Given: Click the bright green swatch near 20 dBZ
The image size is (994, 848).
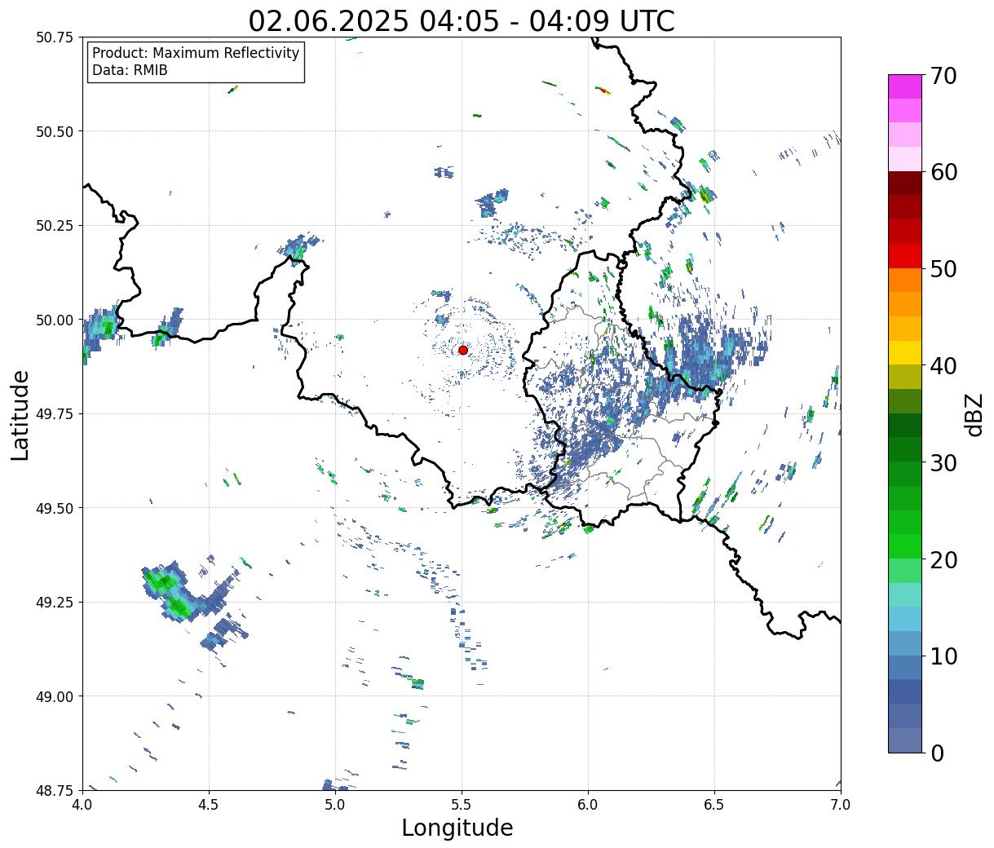Looking at the screenshot, I should [905, 546].
